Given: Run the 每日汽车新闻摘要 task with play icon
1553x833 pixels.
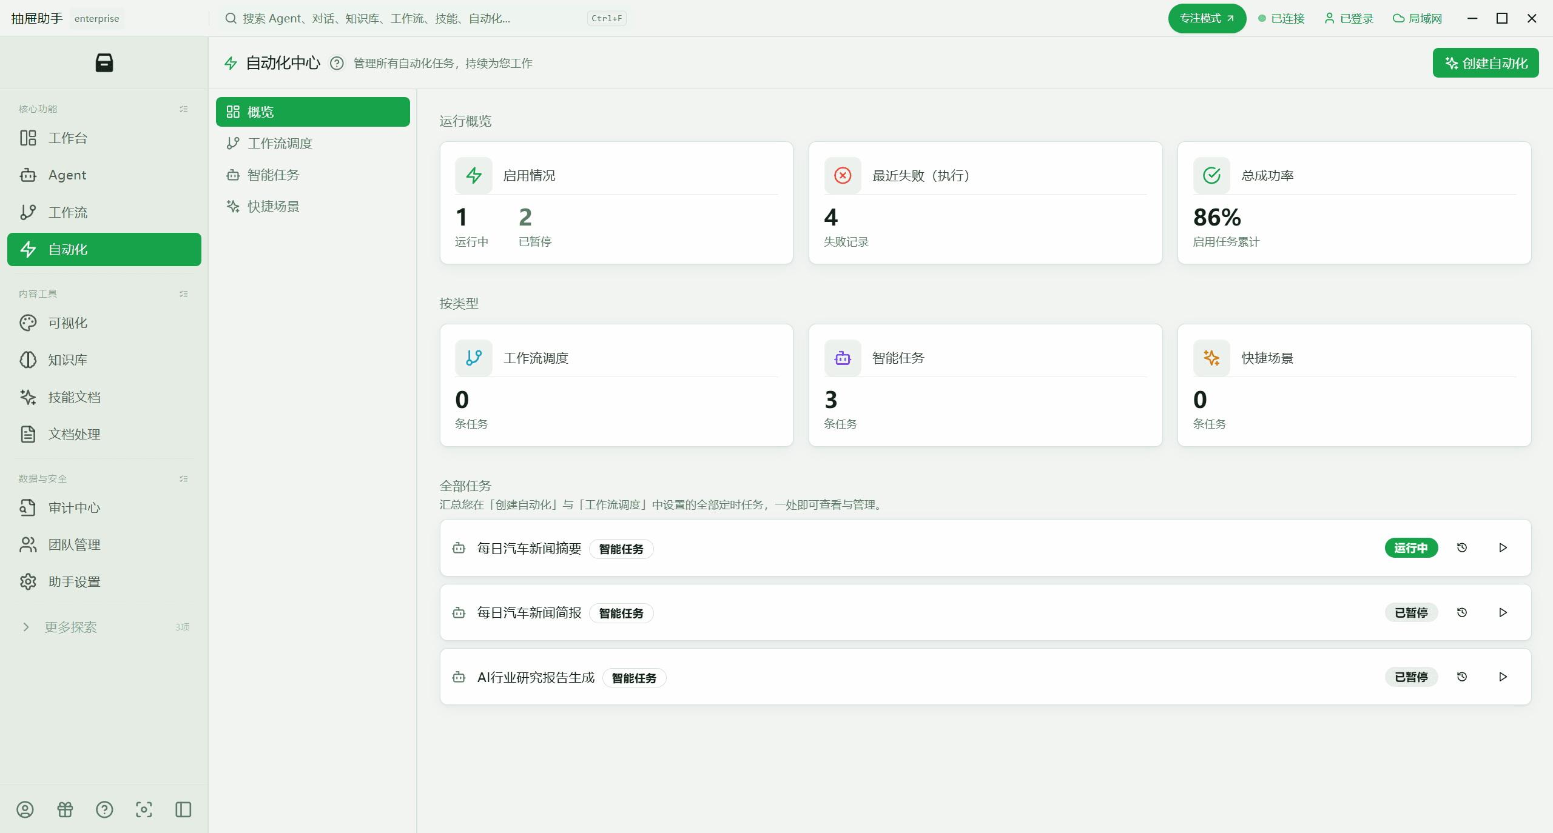Looking at the screenshot, I should pyautogui.click(x=1503, y=547).
